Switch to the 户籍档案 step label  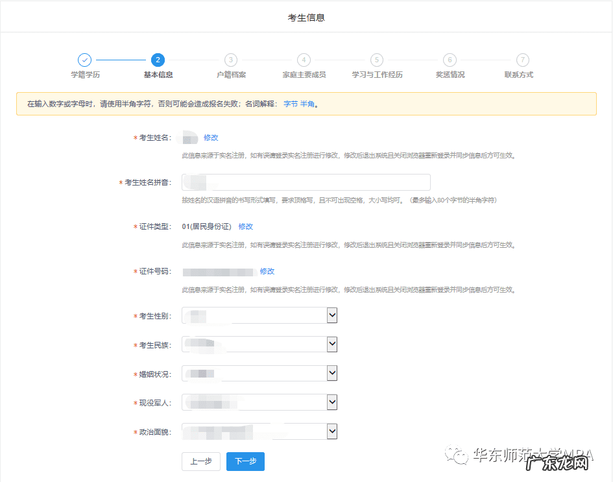pyautogui.click(x=231, y=75)
